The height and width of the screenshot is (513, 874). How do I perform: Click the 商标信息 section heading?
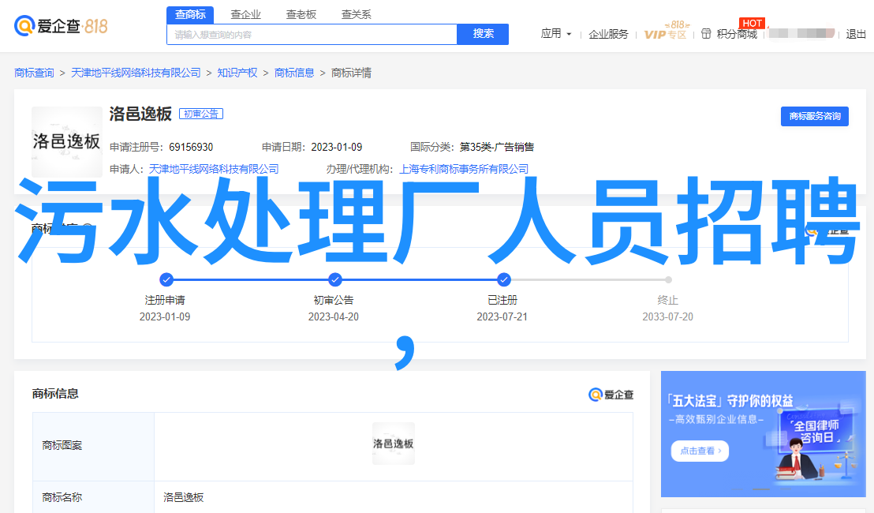(55, 394)
